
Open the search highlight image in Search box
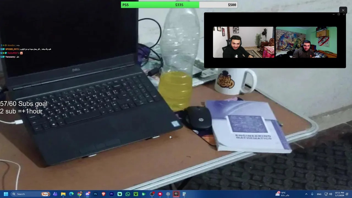(45, 194)
